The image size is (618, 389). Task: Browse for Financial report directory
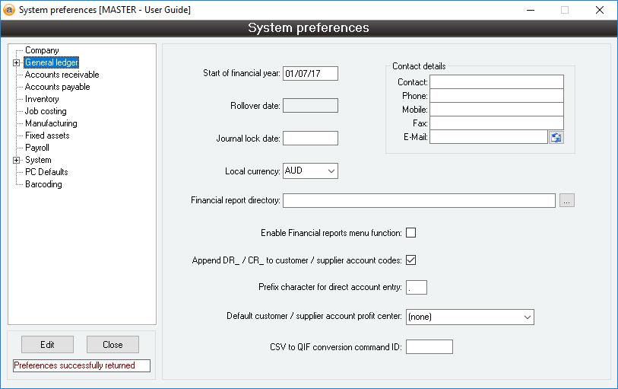pyautogui.click(x=567, y=201)
